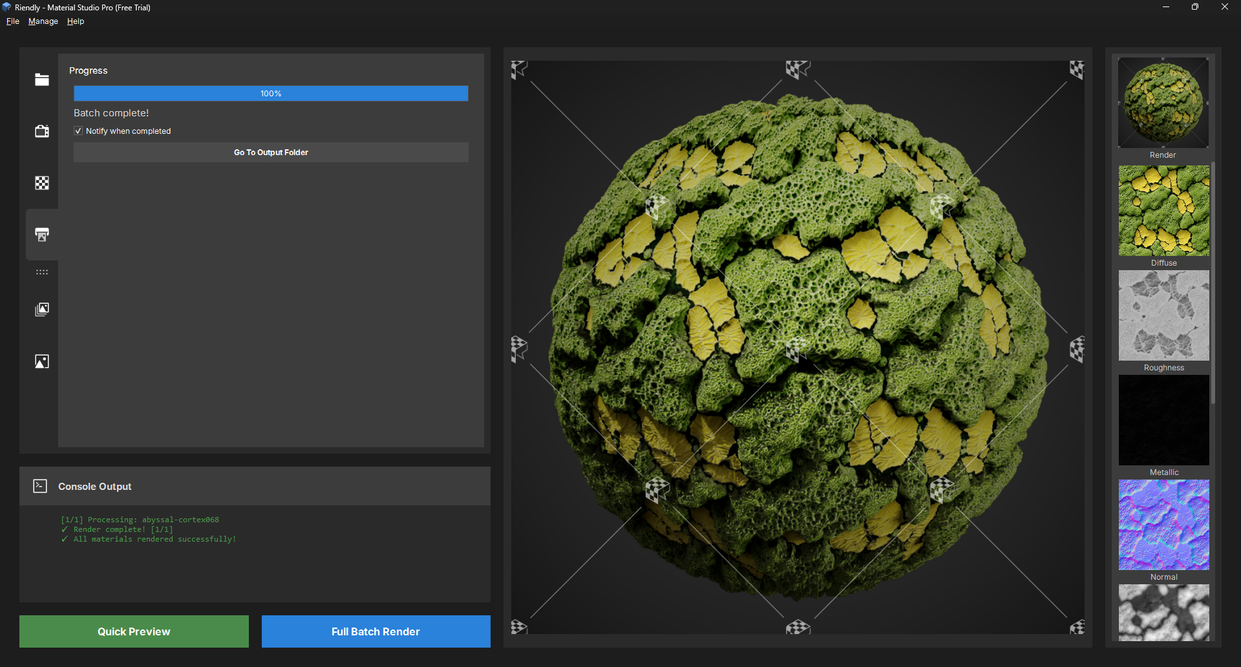Image resolution: width=1241 pixels, height=667 pixels.
Task: Click the dotted grip separator icon
Action: tap(42, 272)
